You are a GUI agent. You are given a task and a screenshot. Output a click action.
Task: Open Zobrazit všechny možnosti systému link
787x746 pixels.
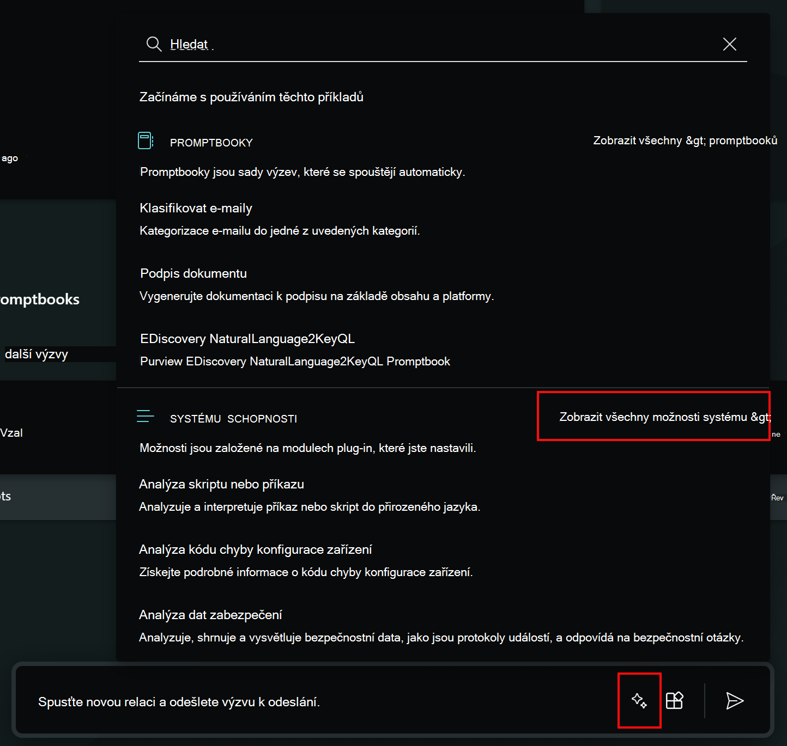tap(665, 417)
